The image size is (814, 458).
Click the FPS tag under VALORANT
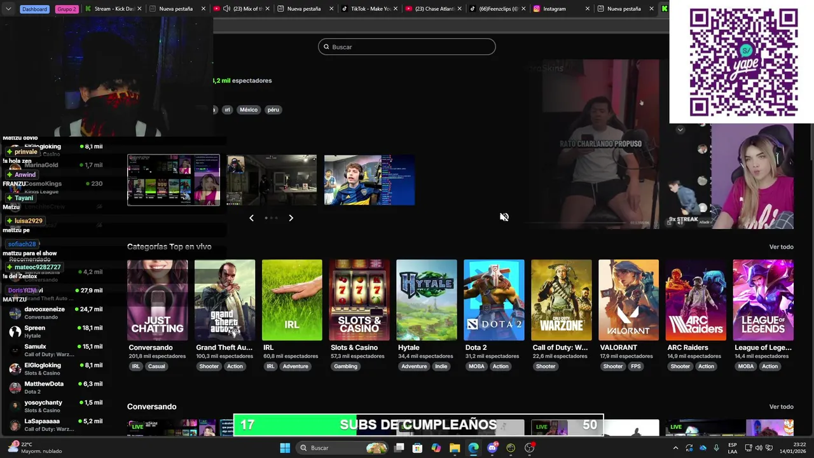tap(636, 366)
